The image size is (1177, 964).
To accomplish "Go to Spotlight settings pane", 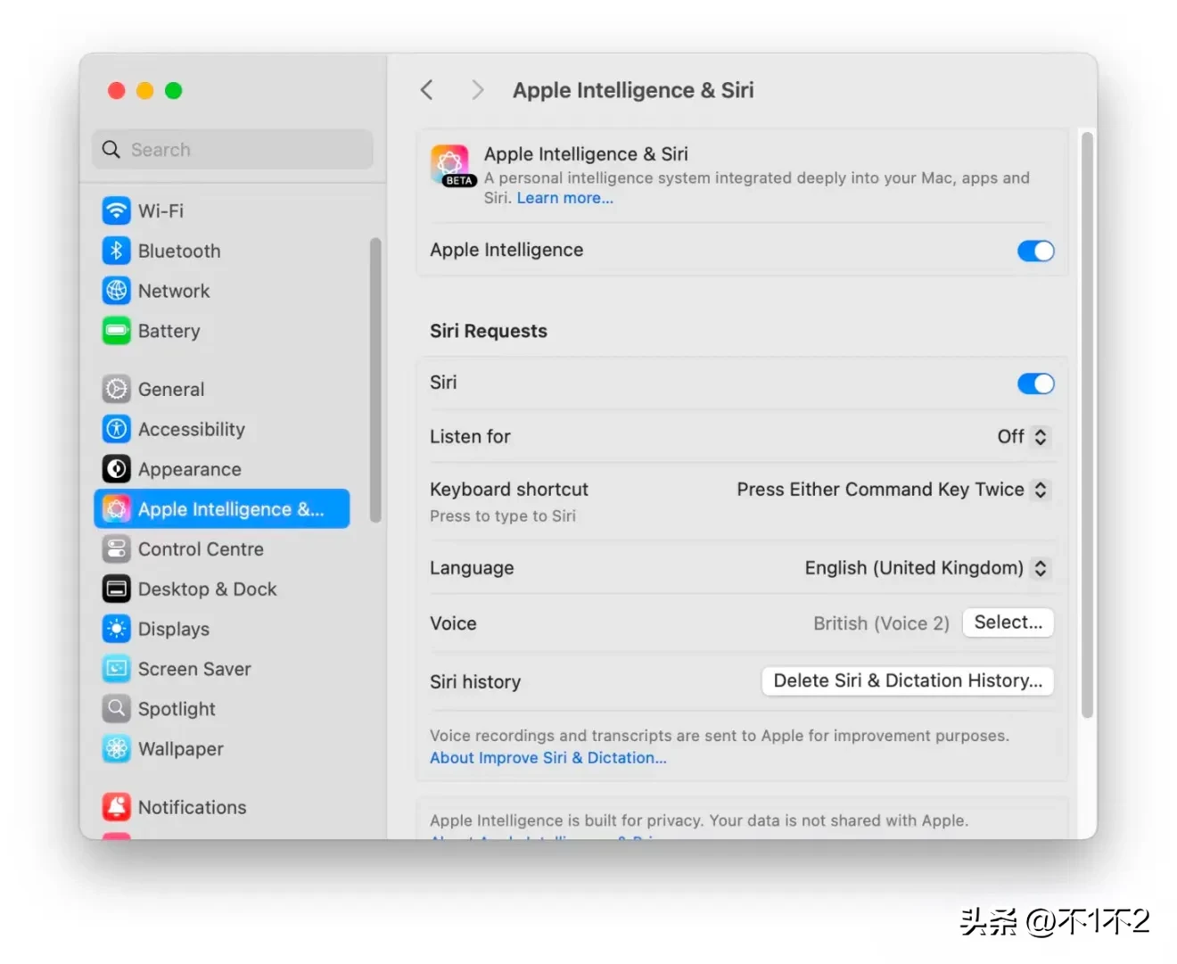I will pos(177,709).
